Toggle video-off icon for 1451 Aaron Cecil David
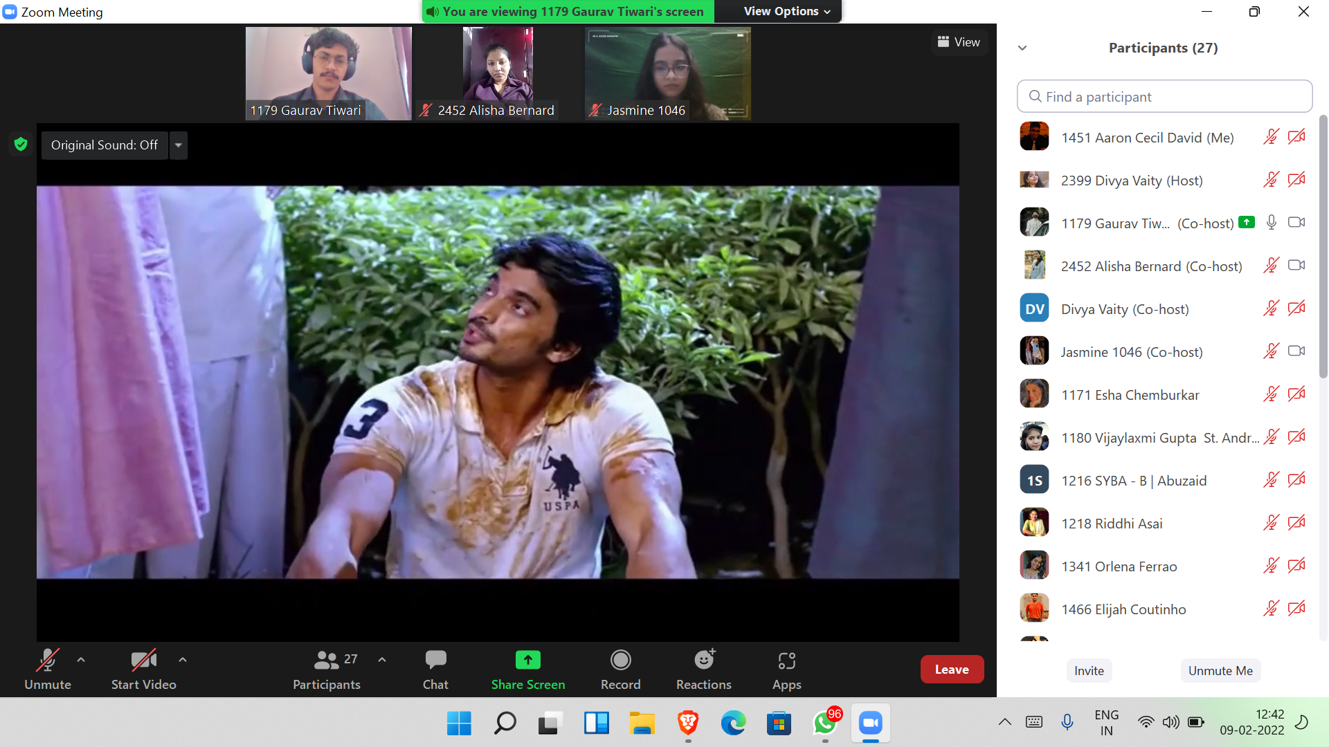The image size is (1329, 747). point(1296,137)
